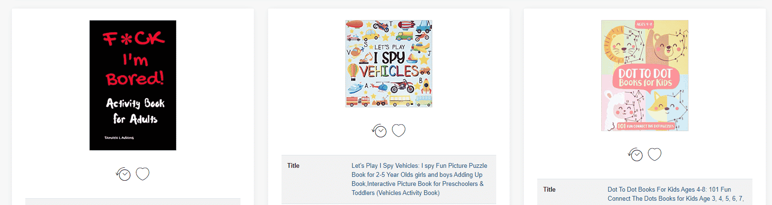This screenshot has width=772, height=205.
Task: Follow the Let's Play I Spy Vehicles title link
Action: tap(419, 179)
